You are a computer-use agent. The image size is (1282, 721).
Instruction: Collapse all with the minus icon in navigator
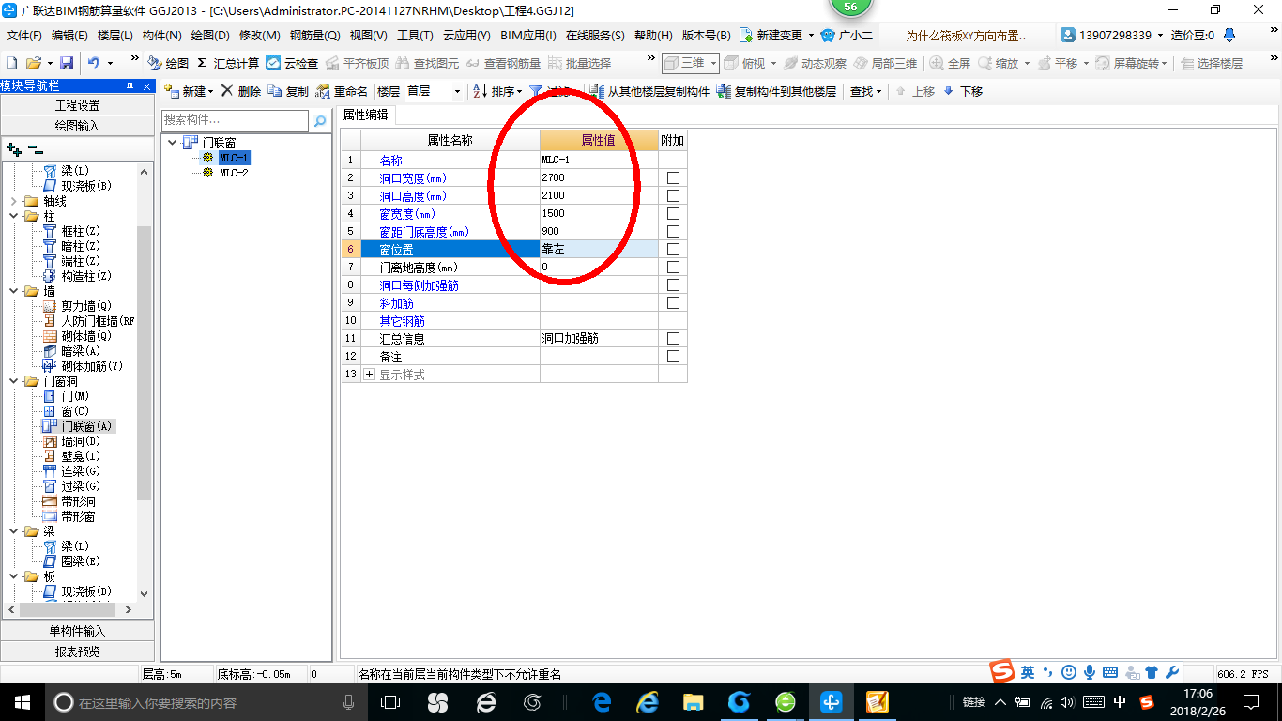[x=35, y=148]
